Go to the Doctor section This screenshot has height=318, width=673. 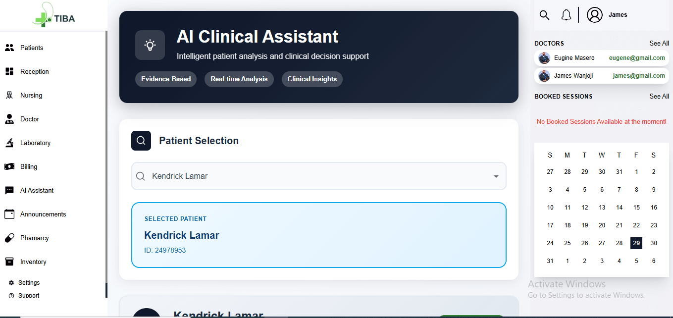coord(29,119)
